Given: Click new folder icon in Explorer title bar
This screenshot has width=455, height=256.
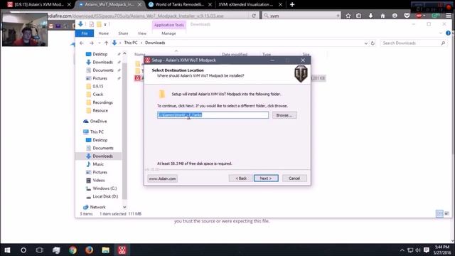Looking at the screenshot, I should coord(99,24).
